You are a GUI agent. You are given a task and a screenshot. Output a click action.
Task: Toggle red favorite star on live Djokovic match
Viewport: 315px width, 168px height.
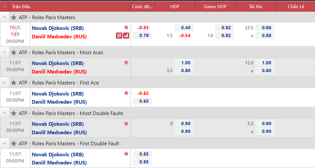pos(126,27)
